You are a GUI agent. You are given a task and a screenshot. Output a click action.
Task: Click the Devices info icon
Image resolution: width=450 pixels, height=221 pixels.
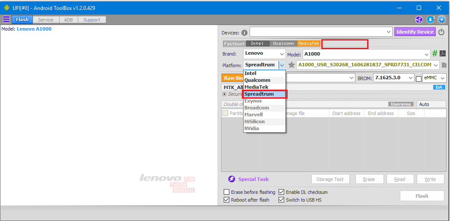tap(244, 33)
